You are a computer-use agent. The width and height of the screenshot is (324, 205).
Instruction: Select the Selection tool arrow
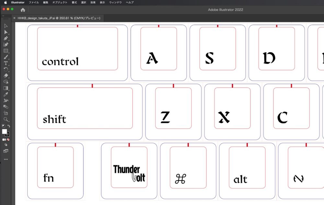(6, 26)
